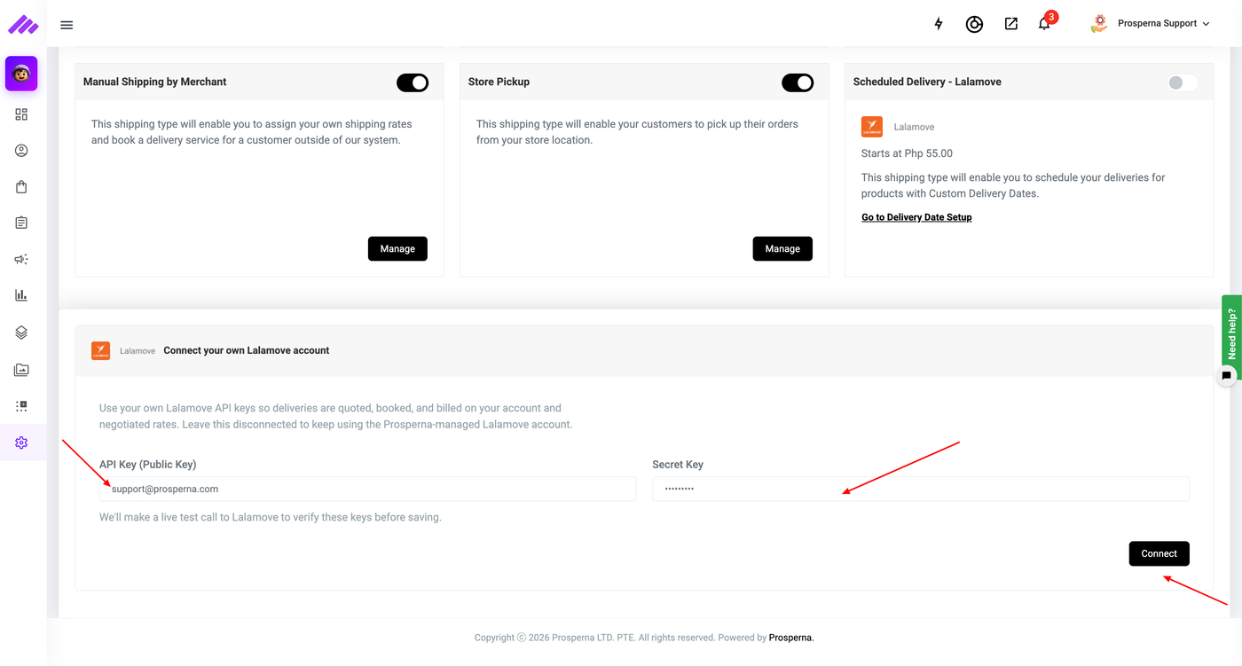
Task: Focus the API Key (Public Key) field
Action: (367, 489)
